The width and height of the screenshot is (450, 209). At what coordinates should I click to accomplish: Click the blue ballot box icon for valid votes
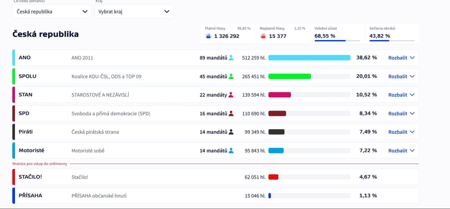point(208,36)
